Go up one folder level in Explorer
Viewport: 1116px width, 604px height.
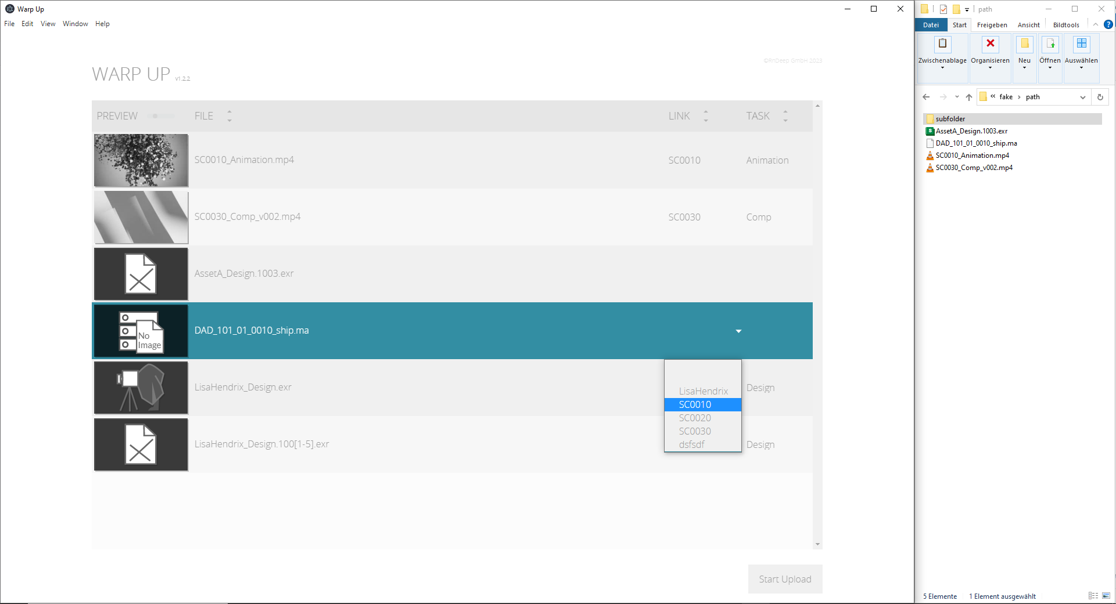pyautogui.click(x=968, y=97)
